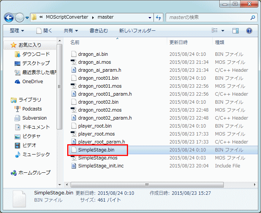Open the ミュージック library
The height and width of the screenshot is (213, 261).
tap(36, 155)
